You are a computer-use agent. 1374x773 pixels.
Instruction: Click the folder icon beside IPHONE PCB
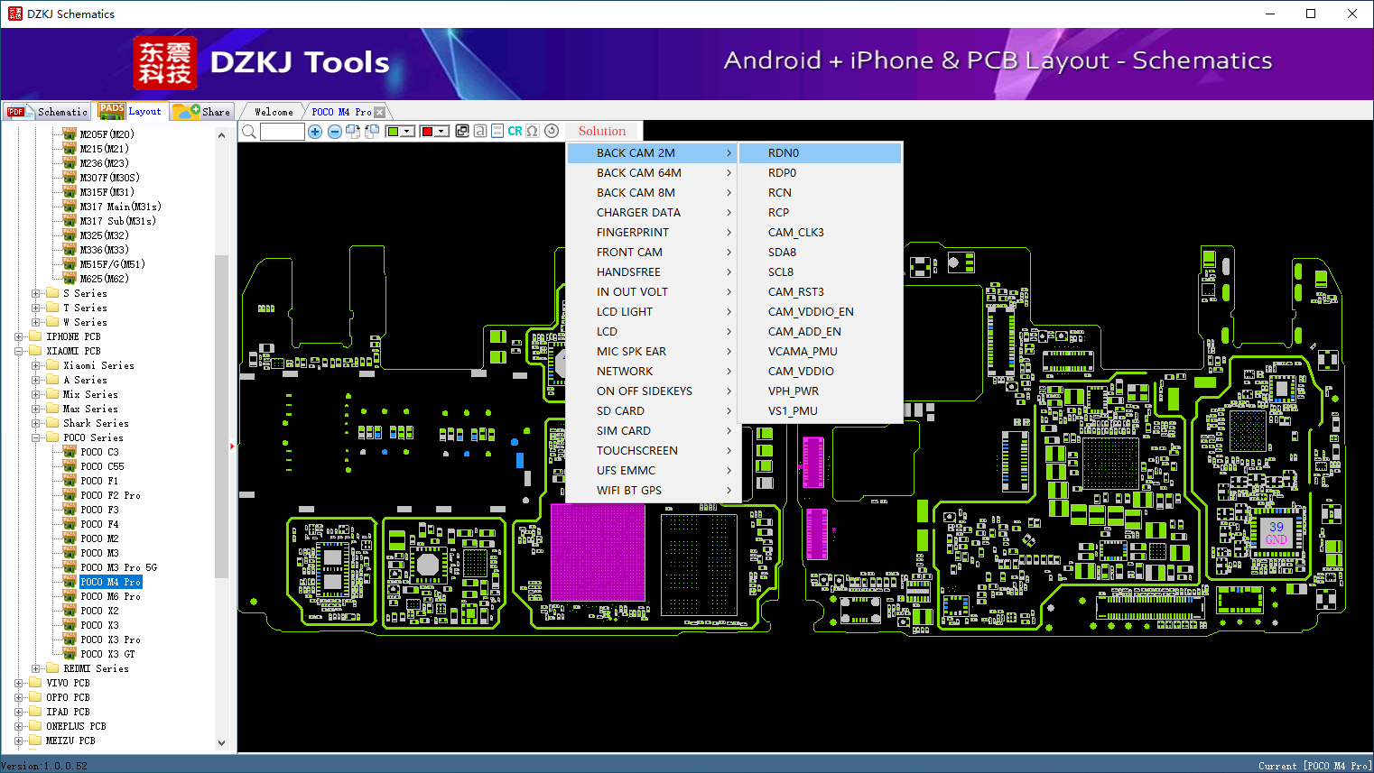coord(35,336)
